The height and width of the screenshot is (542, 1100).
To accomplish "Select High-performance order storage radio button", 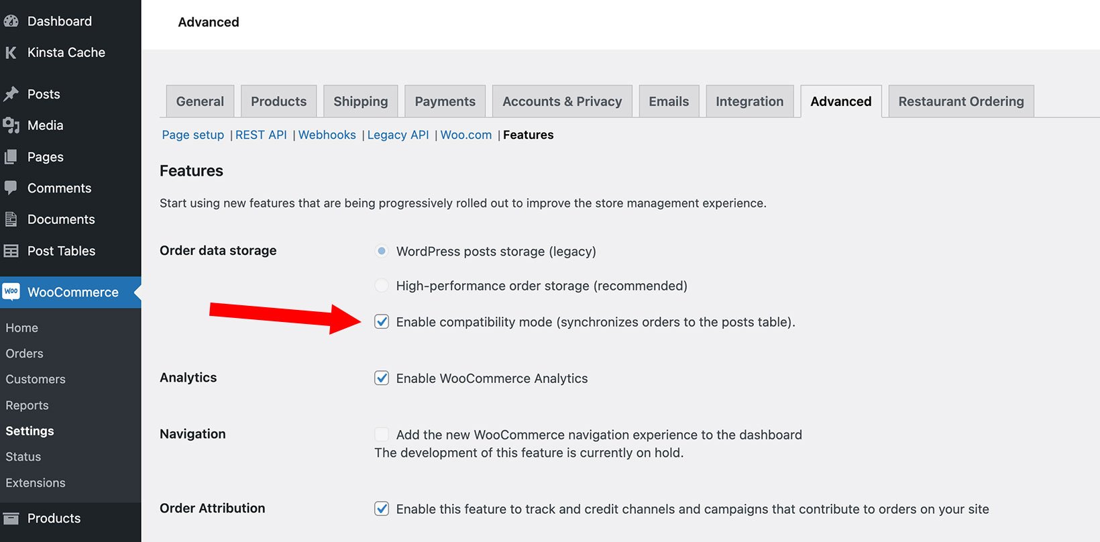I will (382, 285).
